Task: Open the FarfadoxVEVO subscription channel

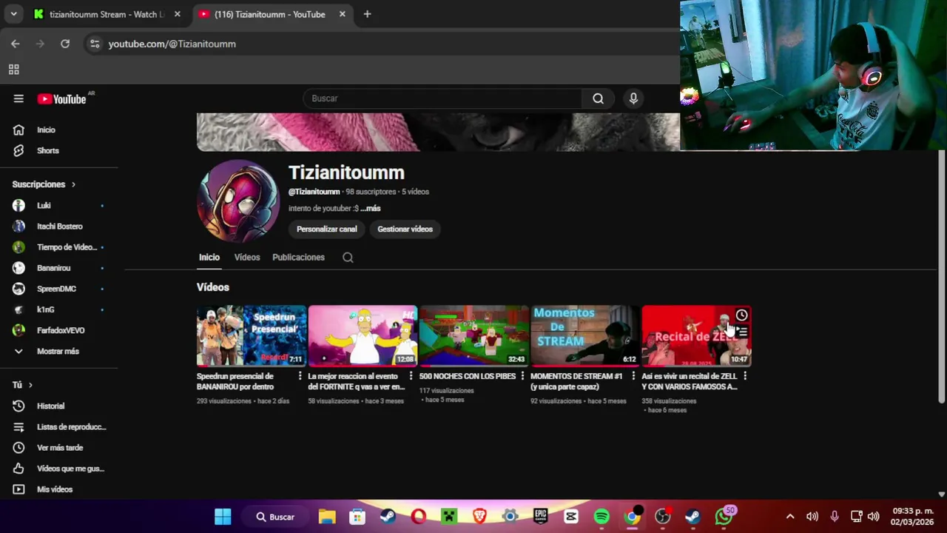Action: coord(62,330)
